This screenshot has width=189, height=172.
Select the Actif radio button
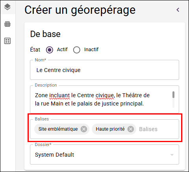point(50,50)
